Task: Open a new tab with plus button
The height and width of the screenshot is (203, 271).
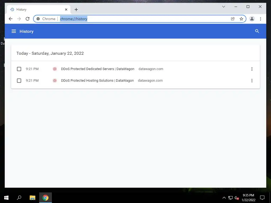Action: [76, 10]
